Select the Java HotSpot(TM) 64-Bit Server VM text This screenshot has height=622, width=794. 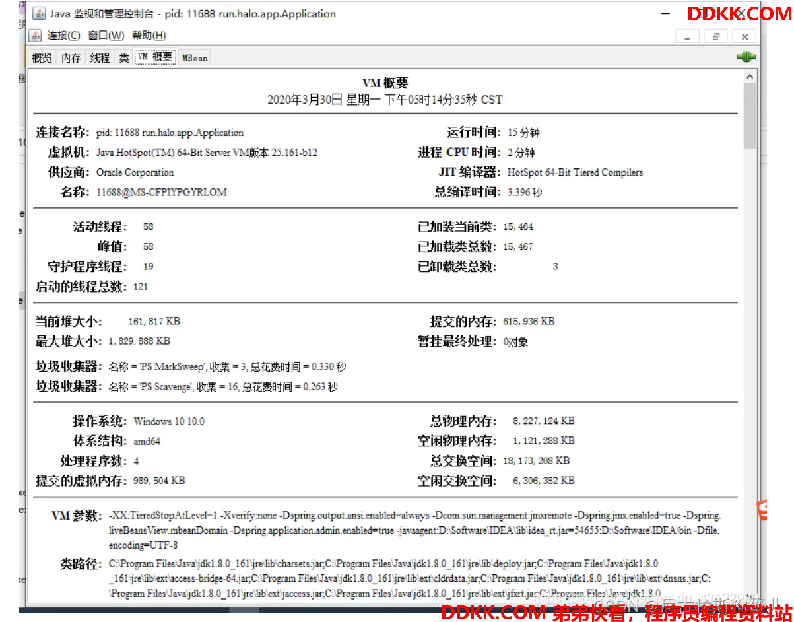207,153
